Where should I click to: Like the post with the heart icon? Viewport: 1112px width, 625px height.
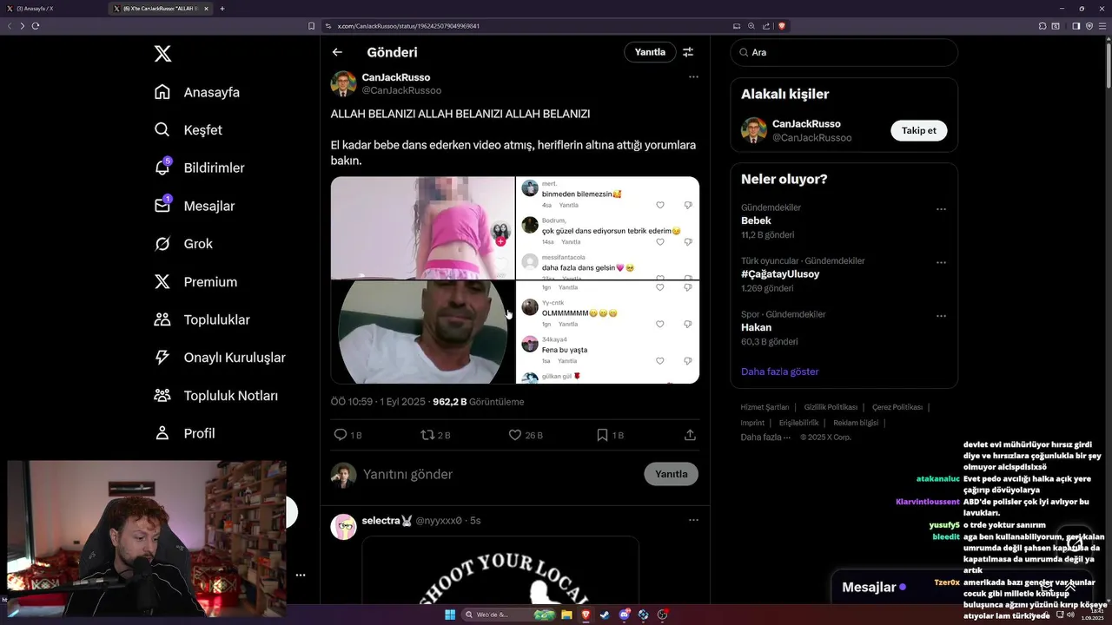(x=514, y=435)
